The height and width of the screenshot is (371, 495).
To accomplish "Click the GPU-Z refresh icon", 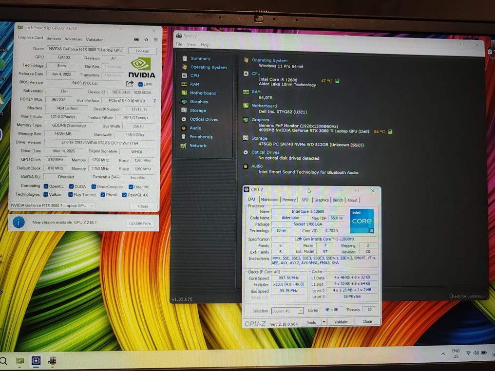I will pos(146,40).
